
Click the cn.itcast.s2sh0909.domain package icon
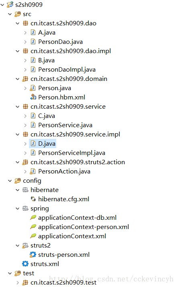(x=25, y=79)
